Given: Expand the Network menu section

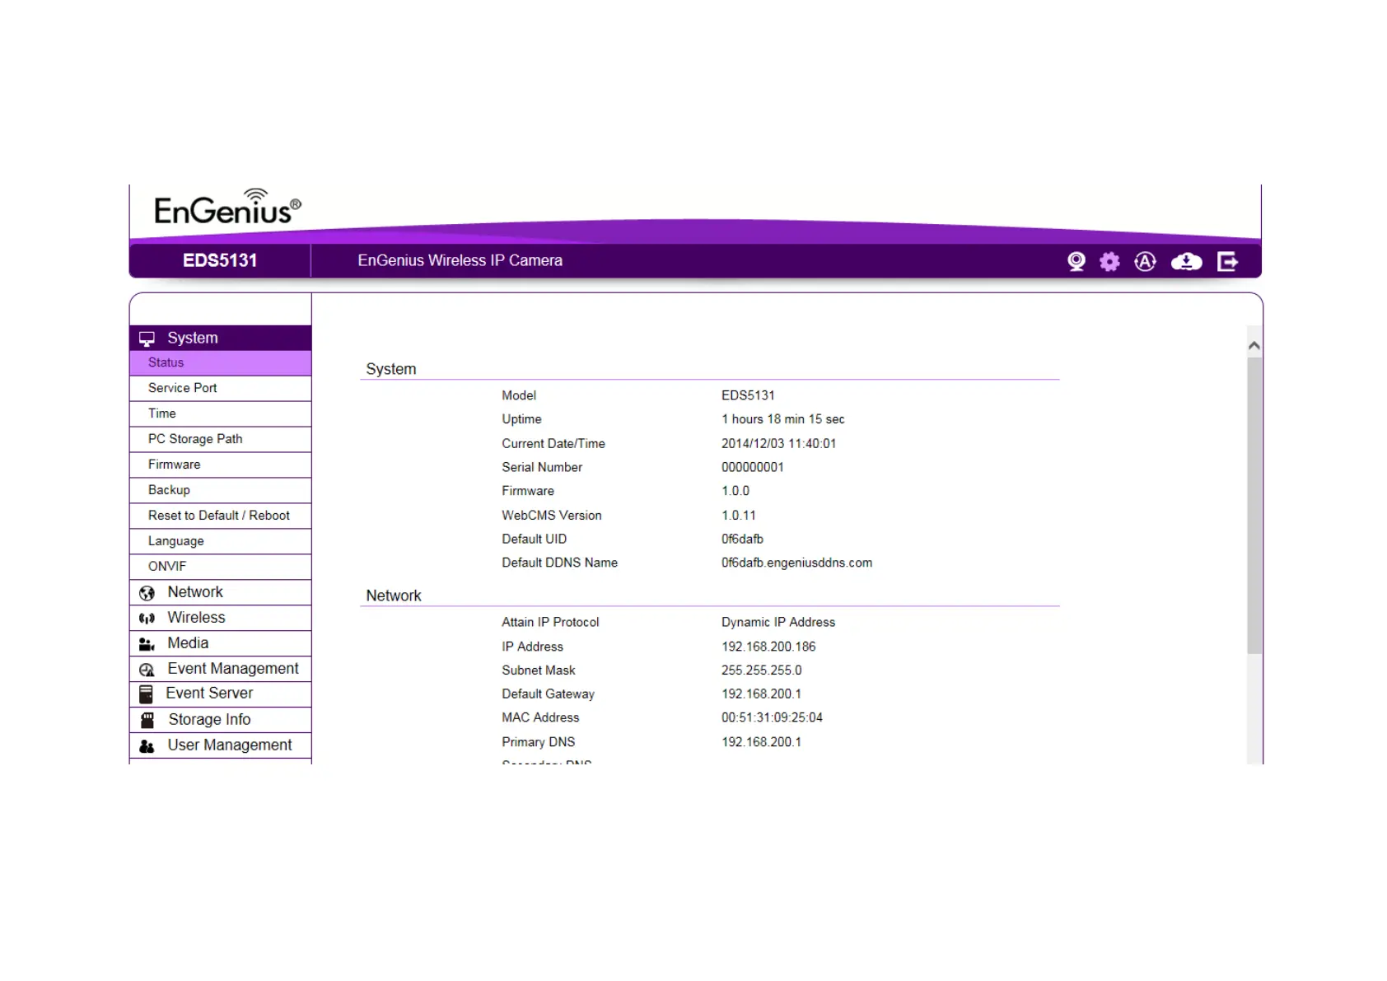Looking at the screenshot, I should coord(220,592).
